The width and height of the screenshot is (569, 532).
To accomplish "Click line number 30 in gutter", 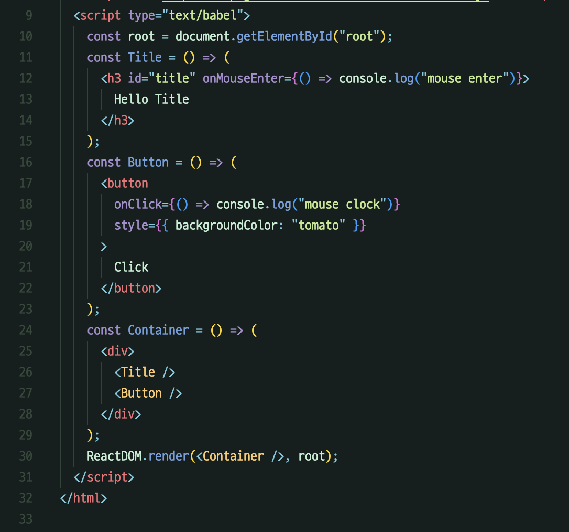I will (25, 456).
